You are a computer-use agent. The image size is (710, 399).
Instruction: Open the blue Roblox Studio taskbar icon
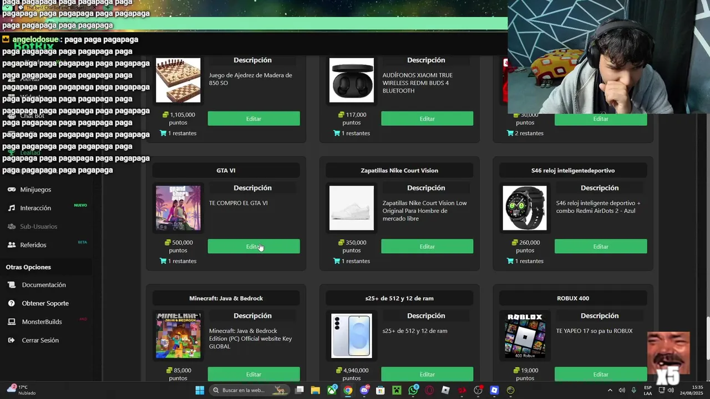pyautogui.click(x=494, y=390)
